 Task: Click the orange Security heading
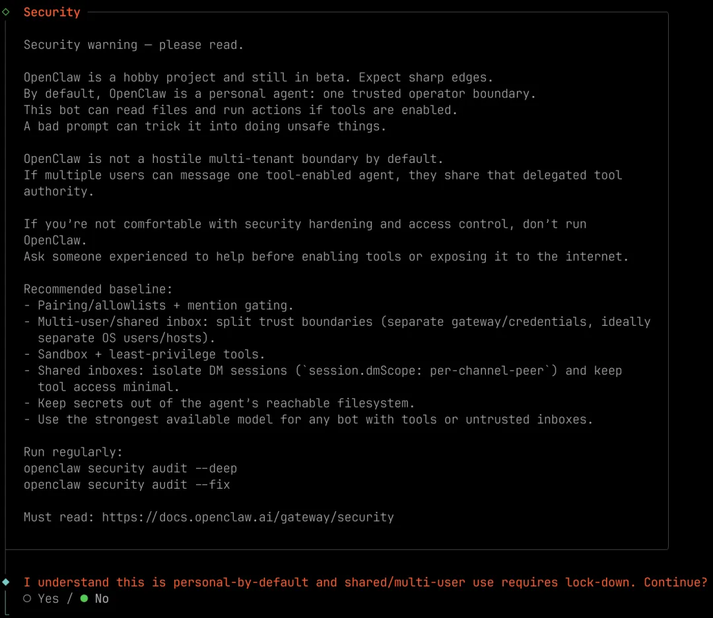[52, 13]
